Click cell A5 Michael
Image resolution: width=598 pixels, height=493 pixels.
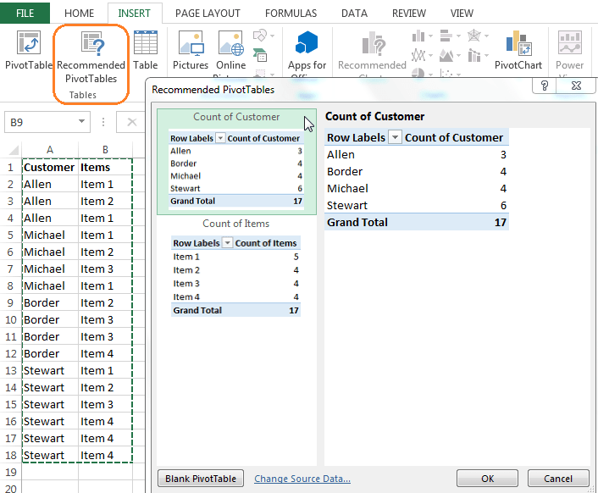[x=50, y=235]
